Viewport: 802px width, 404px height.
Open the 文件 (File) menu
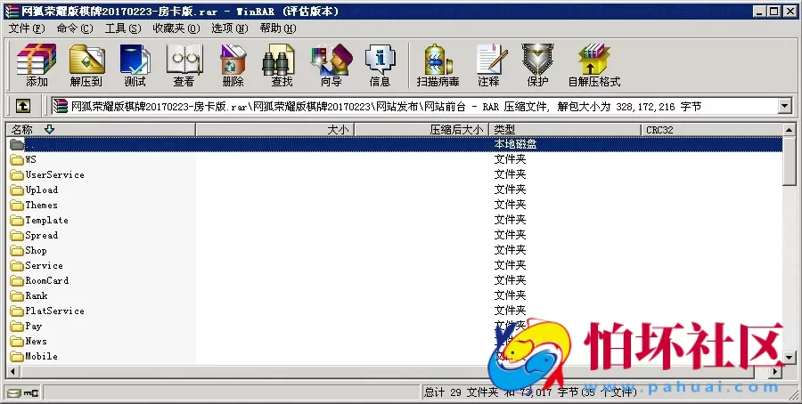(x=26, y=28)
